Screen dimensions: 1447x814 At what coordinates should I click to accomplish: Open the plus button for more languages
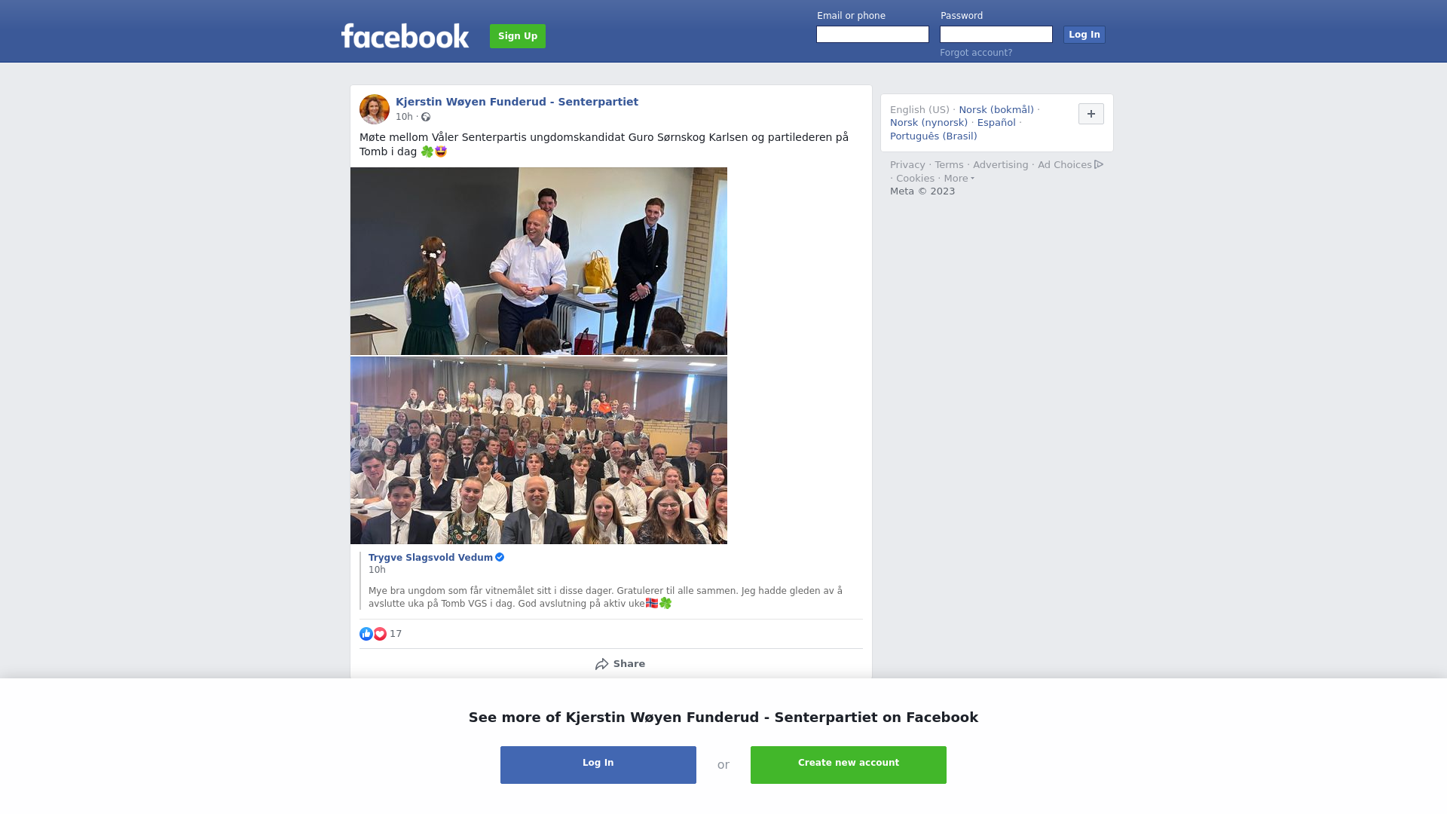click(x=1091, y=114)
